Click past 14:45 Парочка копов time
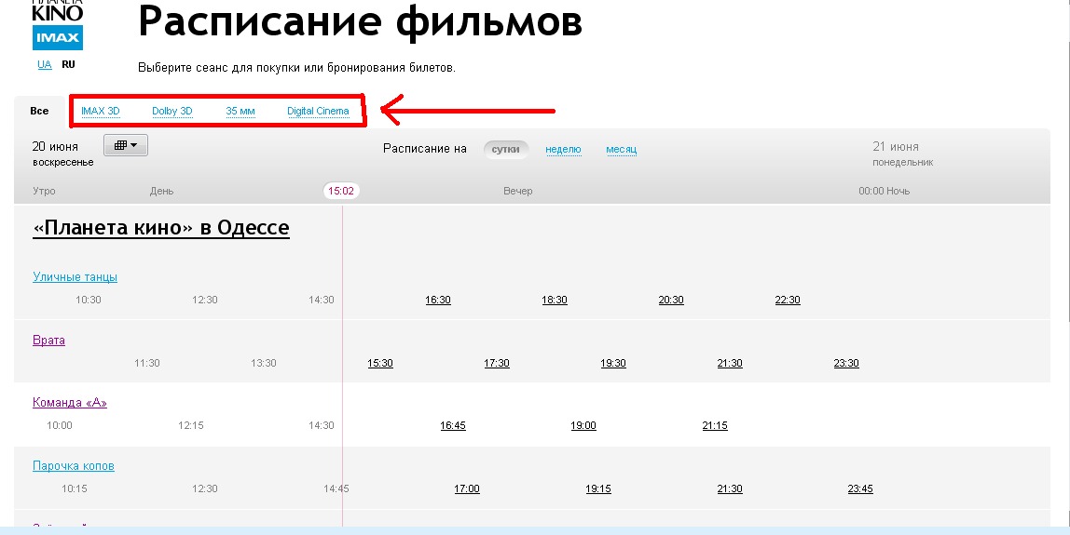The width and height of the screenshot is (1070, 535). tap(336, 488)
